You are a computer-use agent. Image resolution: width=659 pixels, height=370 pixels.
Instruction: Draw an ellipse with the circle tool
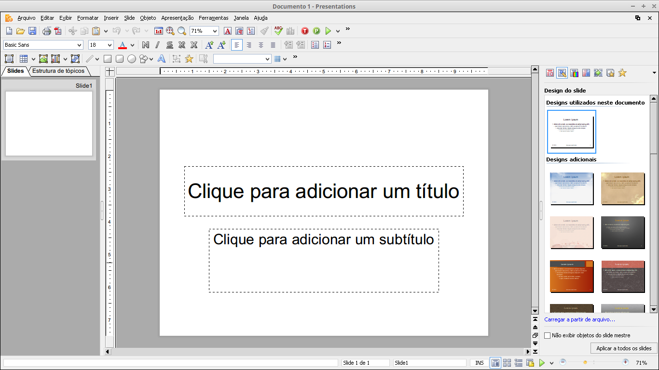coord(131,59)
